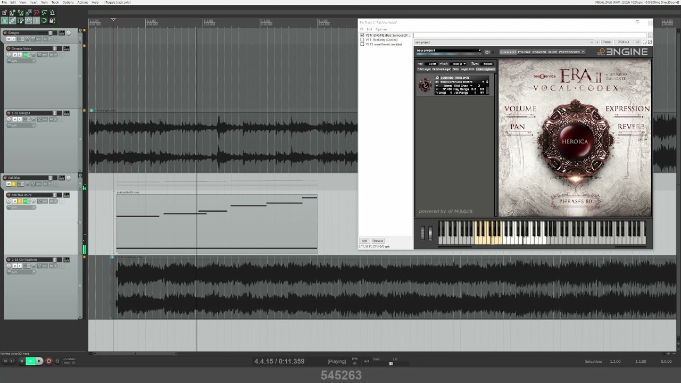Toggle snapping magnet icon
This screenshot has width=681, height=383.
(x=44, y=21)
